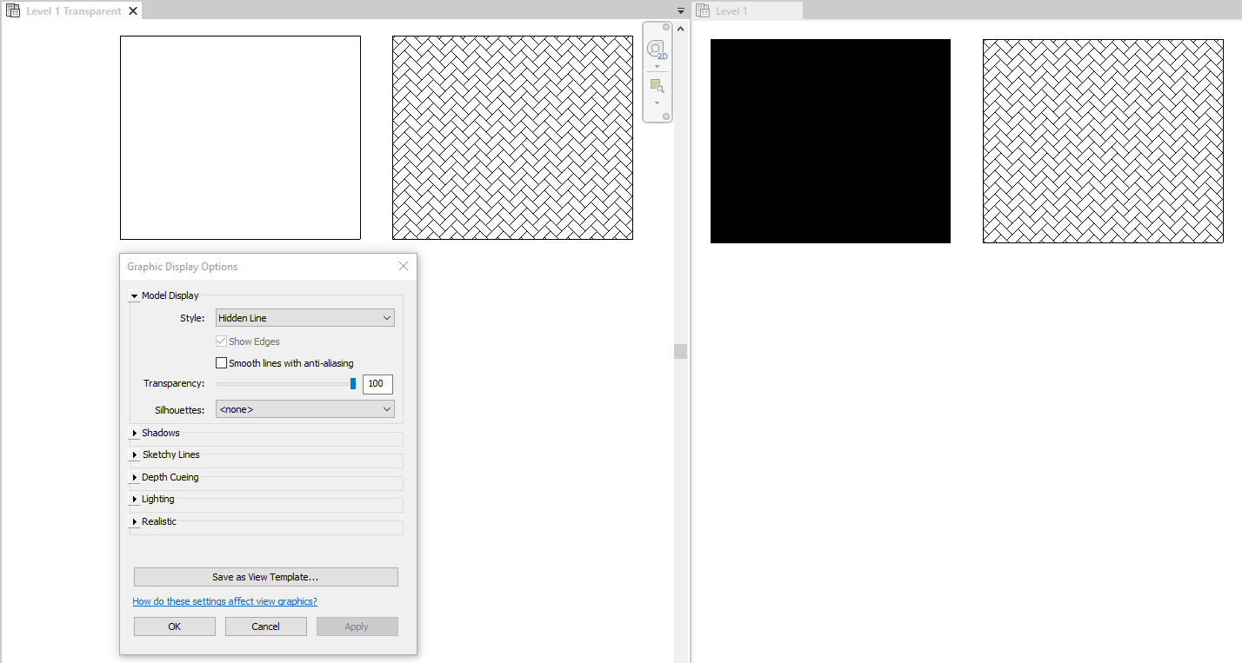The image size is (1242, 663).
Task: Toggle Smooth lines with anti-aliasing
Action: (x=221, y=362)
